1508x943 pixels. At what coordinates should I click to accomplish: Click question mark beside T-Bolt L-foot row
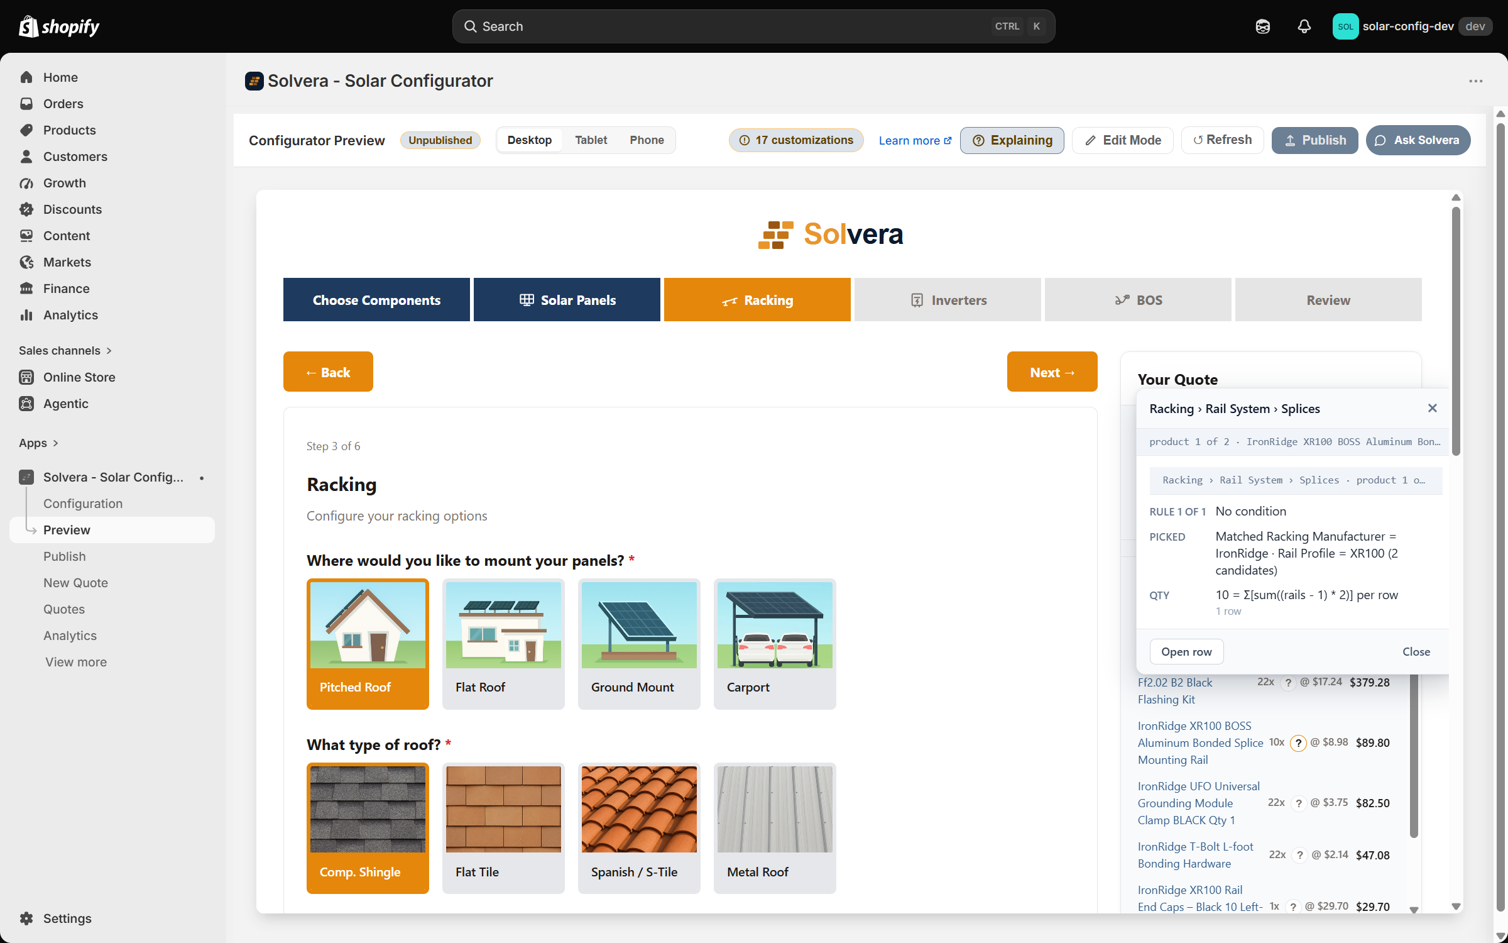1300,856
